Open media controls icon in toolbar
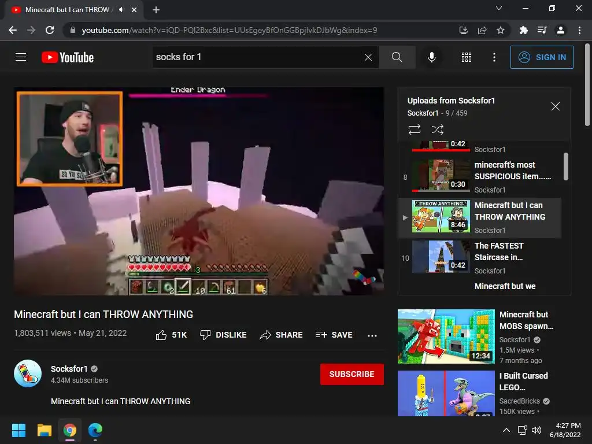This screenshot has height=444, width=592. click(x=542, y=30)
